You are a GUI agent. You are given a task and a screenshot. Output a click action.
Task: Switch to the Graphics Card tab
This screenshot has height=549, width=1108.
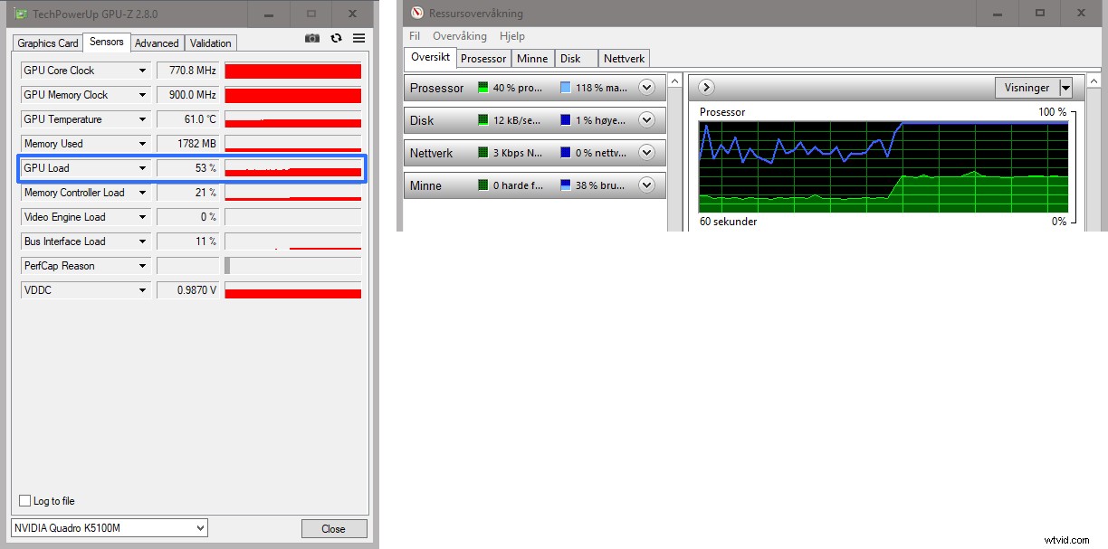48,43
